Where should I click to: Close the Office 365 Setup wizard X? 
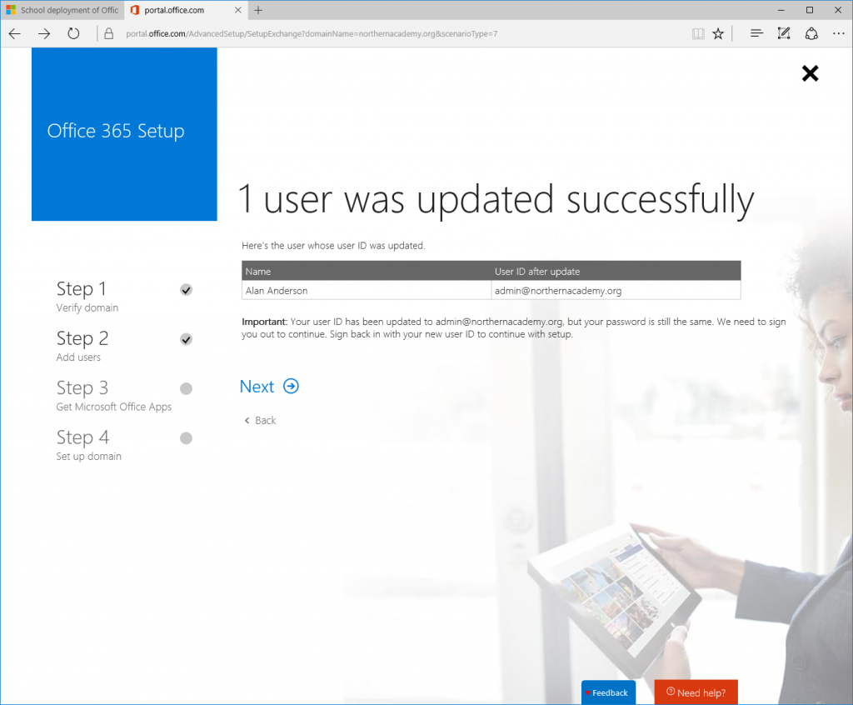point(810,73)
